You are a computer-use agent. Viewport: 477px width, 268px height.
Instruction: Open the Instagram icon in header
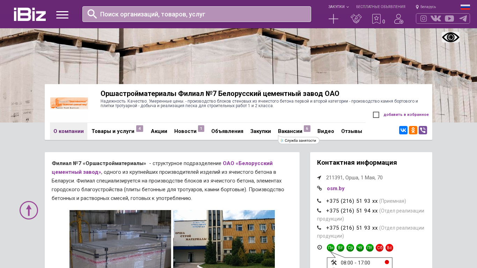424,18
